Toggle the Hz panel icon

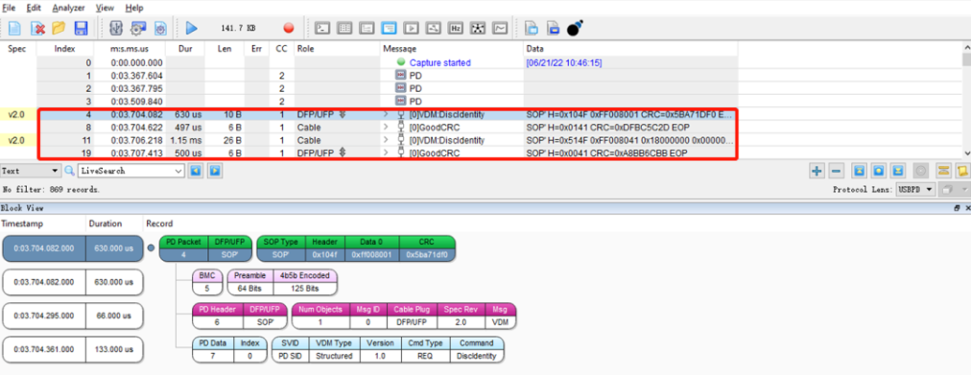coord(456,28)
